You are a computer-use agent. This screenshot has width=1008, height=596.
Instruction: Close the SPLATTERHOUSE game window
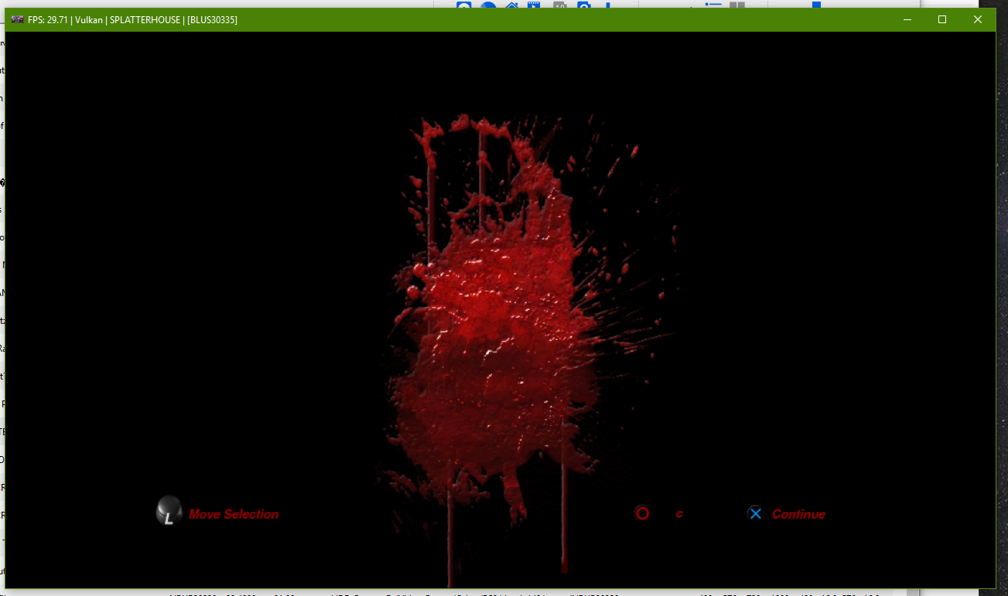pyautogui.click(x=978, y=19)
